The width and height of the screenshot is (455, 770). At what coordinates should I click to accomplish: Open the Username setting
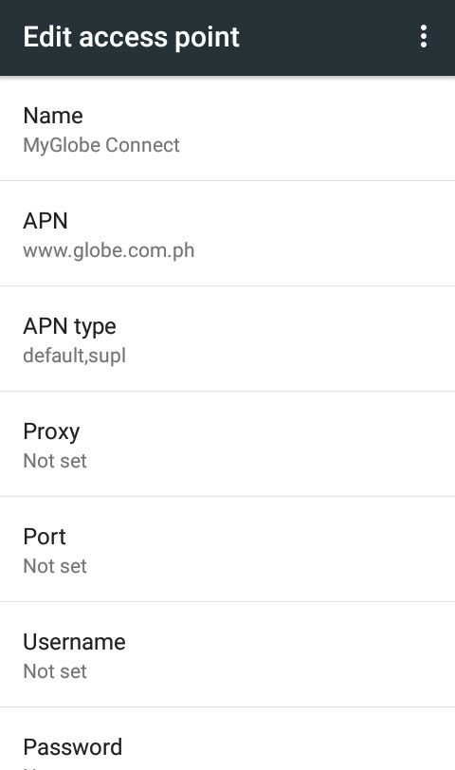pos(227,654)
